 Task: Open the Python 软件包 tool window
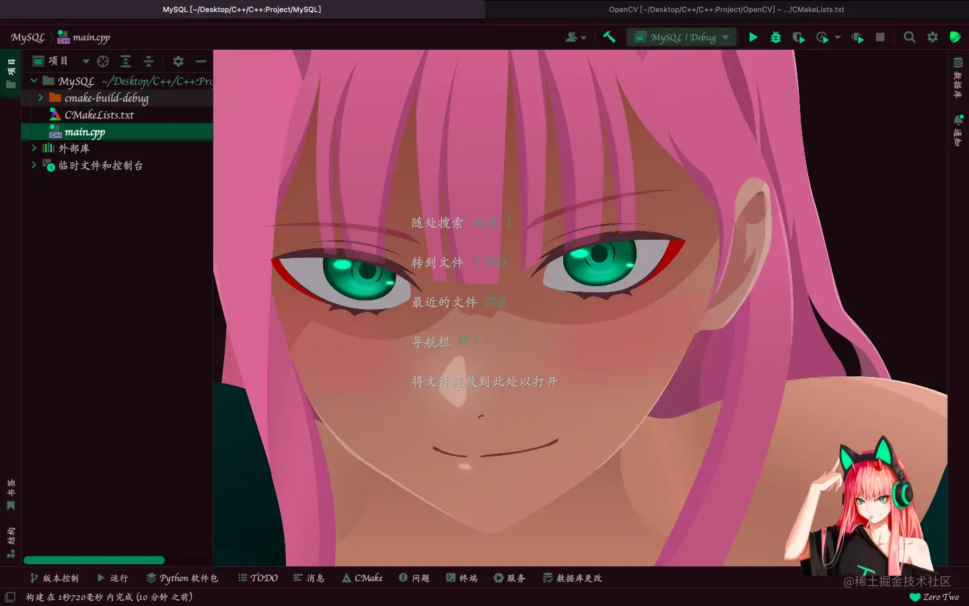(182, 578)
